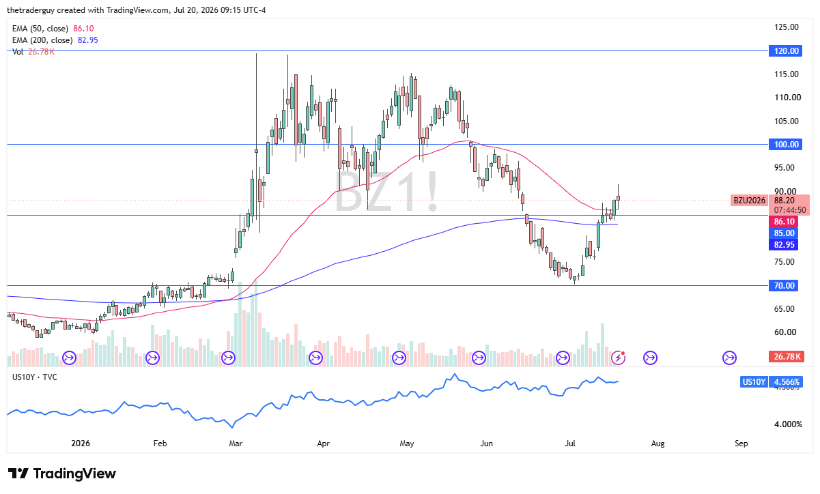Click the BZU2026 symbol price tag

(750, 201)
